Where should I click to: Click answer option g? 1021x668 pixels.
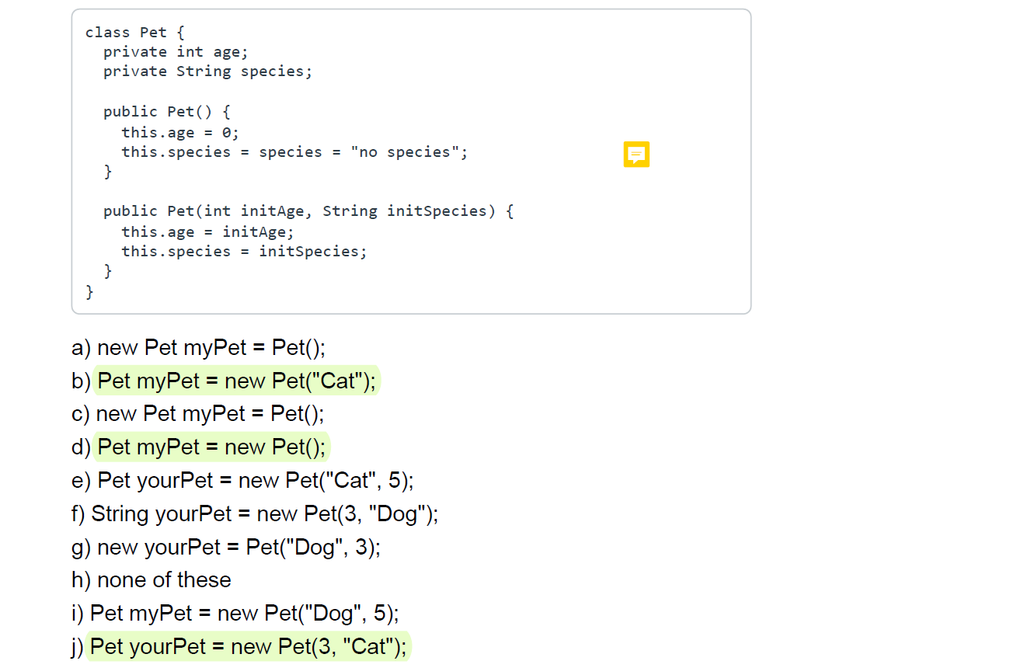coord(225,547)
